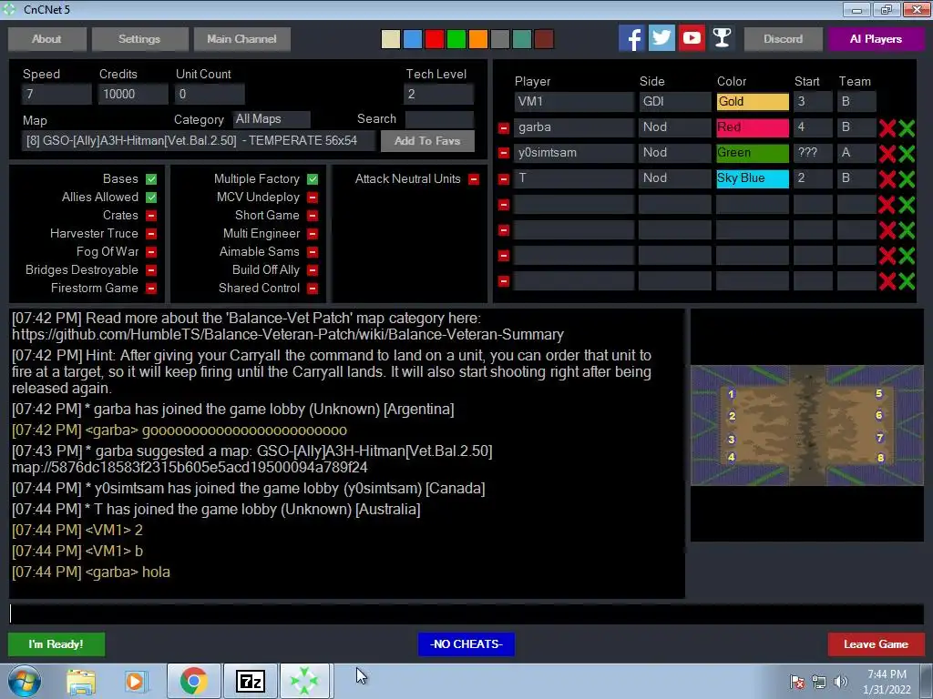Click the I'm Ready! button

(56, 644)
